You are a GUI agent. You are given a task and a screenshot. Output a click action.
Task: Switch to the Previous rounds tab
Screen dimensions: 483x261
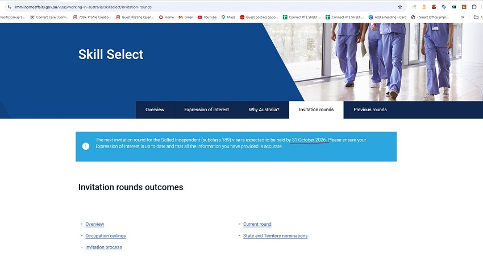pyautogui.click(x=370, y=110)
